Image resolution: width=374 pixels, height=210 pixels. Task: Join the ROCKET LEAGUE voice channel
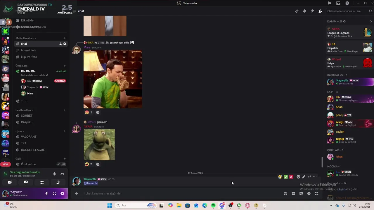(41, 150)
